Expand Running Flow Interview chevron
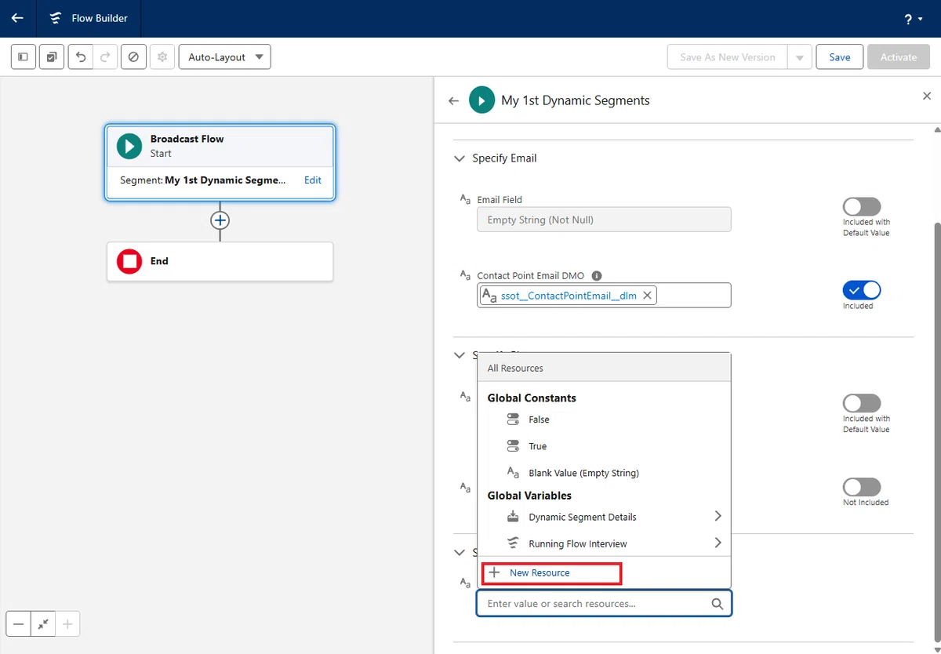 point(718,543)
